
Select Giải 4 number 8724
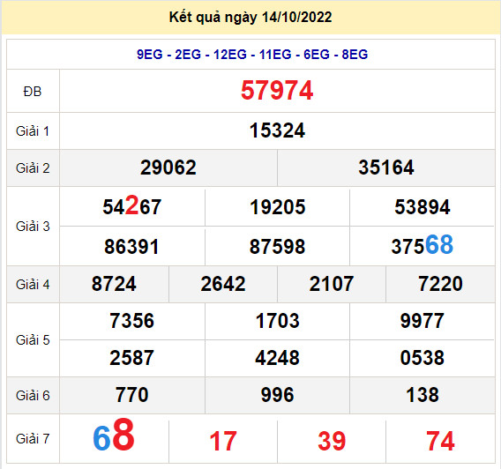pos(114,284)
